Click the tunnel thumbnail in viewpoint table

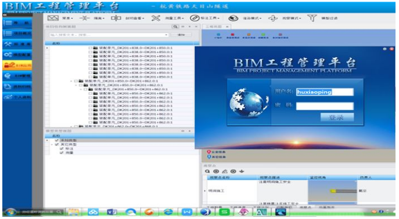click(332, 191)
